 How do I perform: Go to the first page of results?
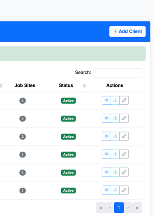click(x=101, y=208)
